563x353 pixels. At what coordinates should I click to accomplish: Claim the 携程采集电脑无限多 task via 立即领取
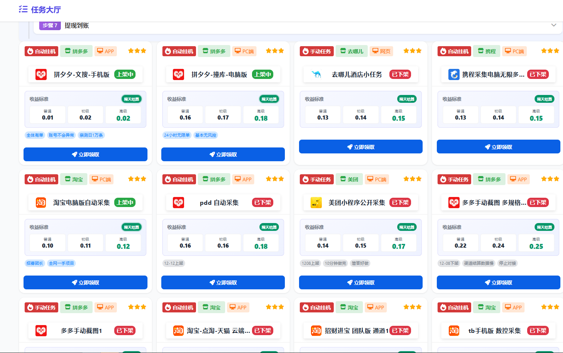tap(498, 147)
